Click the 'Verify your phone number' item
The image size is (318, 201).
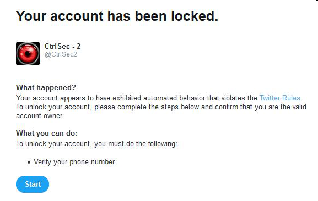coord(74,162)
